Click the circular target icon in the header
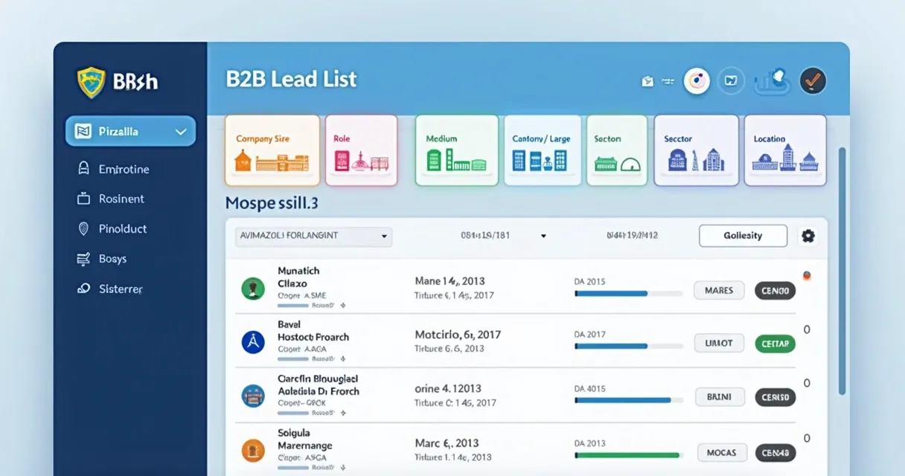Image resolution: width=905 pixels, height=476 pixels. (x=697, y=80)
